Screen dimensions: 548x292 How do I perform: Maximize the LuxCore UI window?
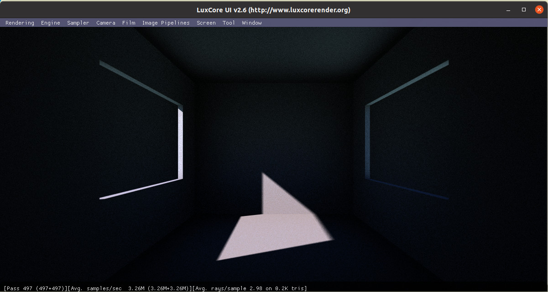(524, 10)
